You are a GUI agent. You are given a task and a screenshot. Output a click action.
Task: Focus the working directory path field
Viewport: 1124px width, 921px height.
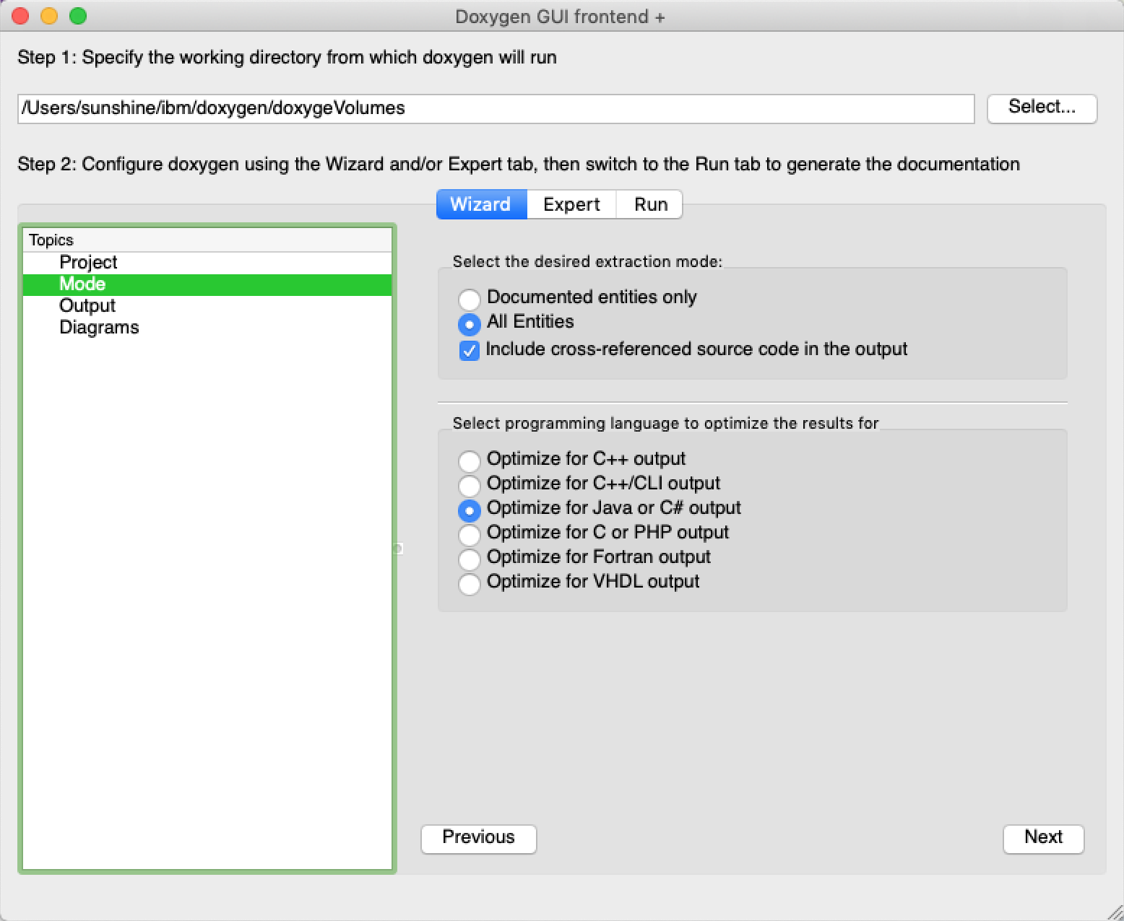point(496,108)
